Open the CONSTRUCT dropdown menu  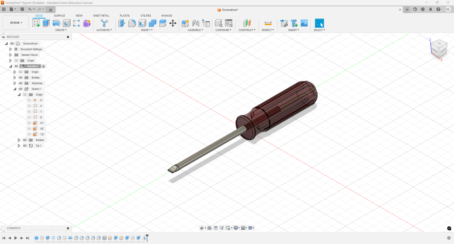247,30
